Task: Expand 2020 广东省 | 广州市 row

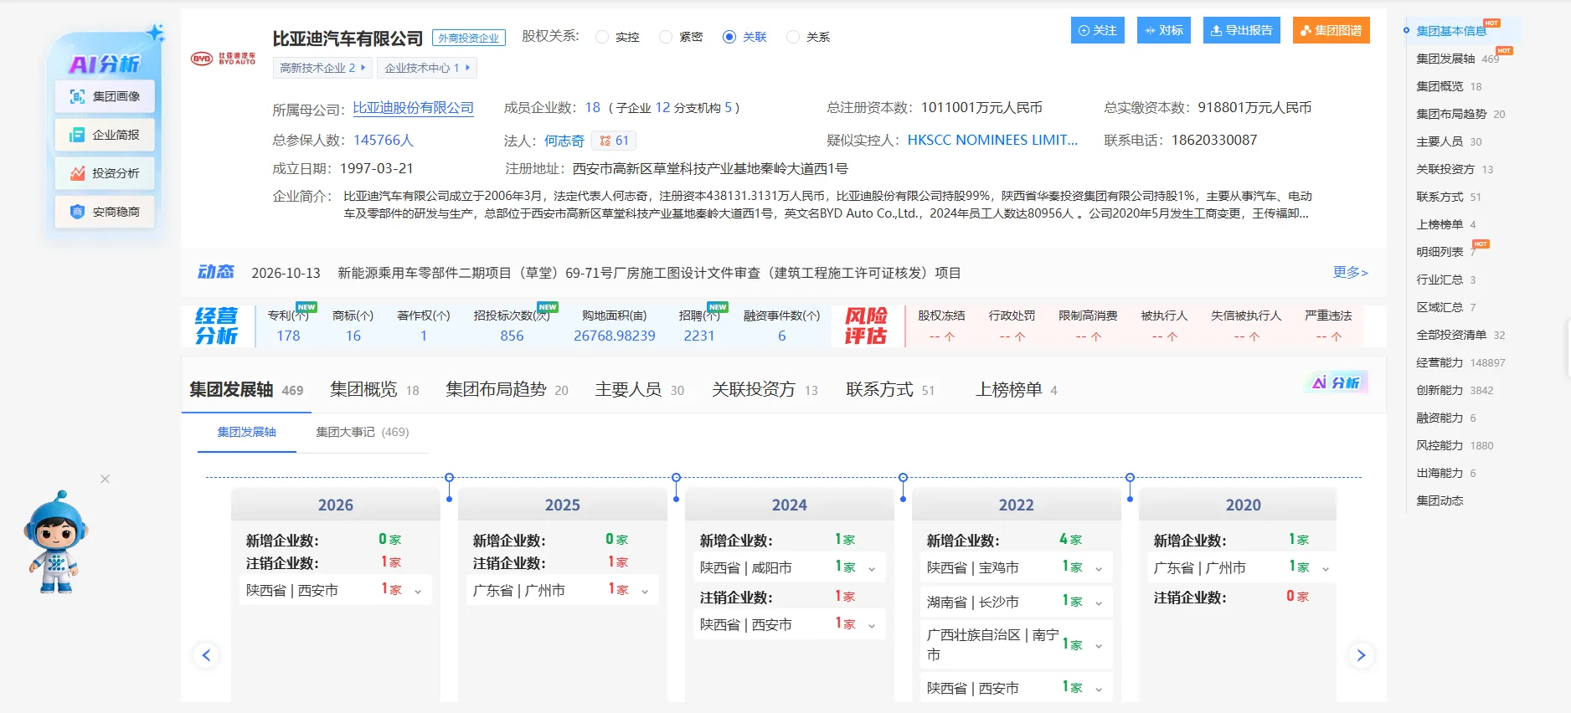Action: 1243,567
